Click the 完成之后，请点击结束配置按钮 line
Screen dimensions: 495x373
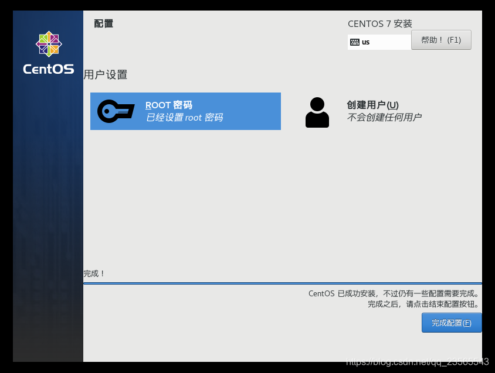pos(423,304)
